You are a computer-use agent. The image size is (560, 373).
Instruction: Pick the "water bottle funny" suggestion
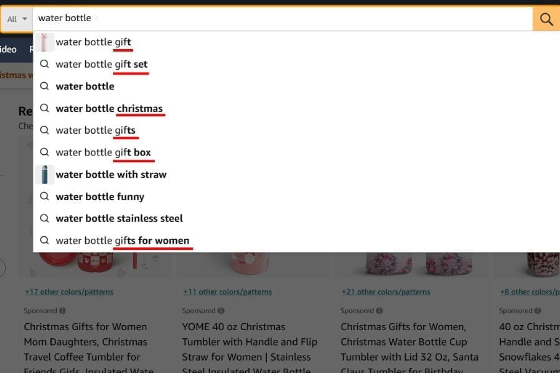click(100, 196)
